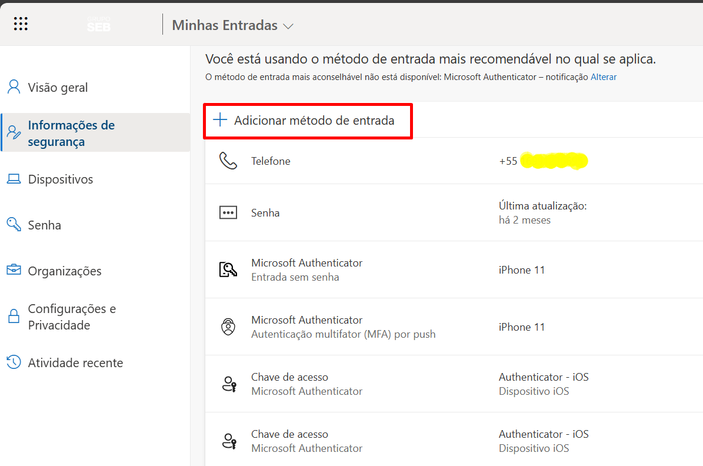This screenshot has height=466, width=703.
Task: Click Autenticação multifator (MFA) por push text
Action: (344, 334)
